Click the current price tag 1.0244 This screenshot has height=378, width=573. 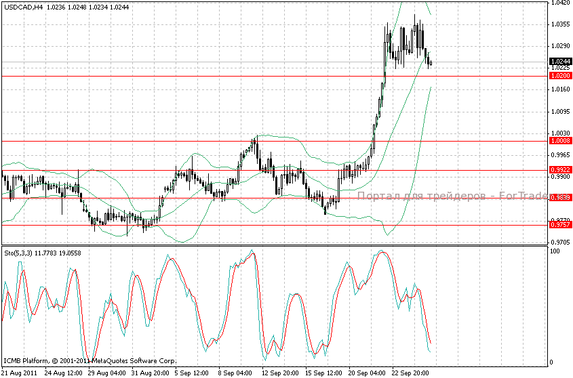[x=559, y=61]
